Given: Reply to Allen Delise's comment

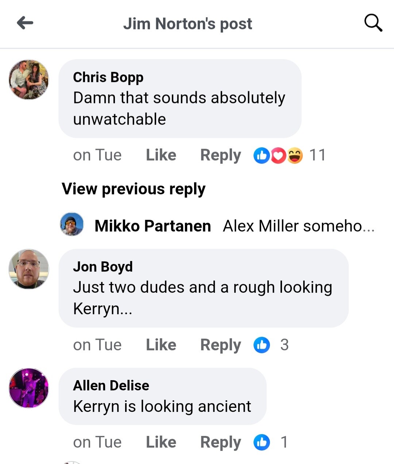Looking at the screenshot, I should (221, 443).
